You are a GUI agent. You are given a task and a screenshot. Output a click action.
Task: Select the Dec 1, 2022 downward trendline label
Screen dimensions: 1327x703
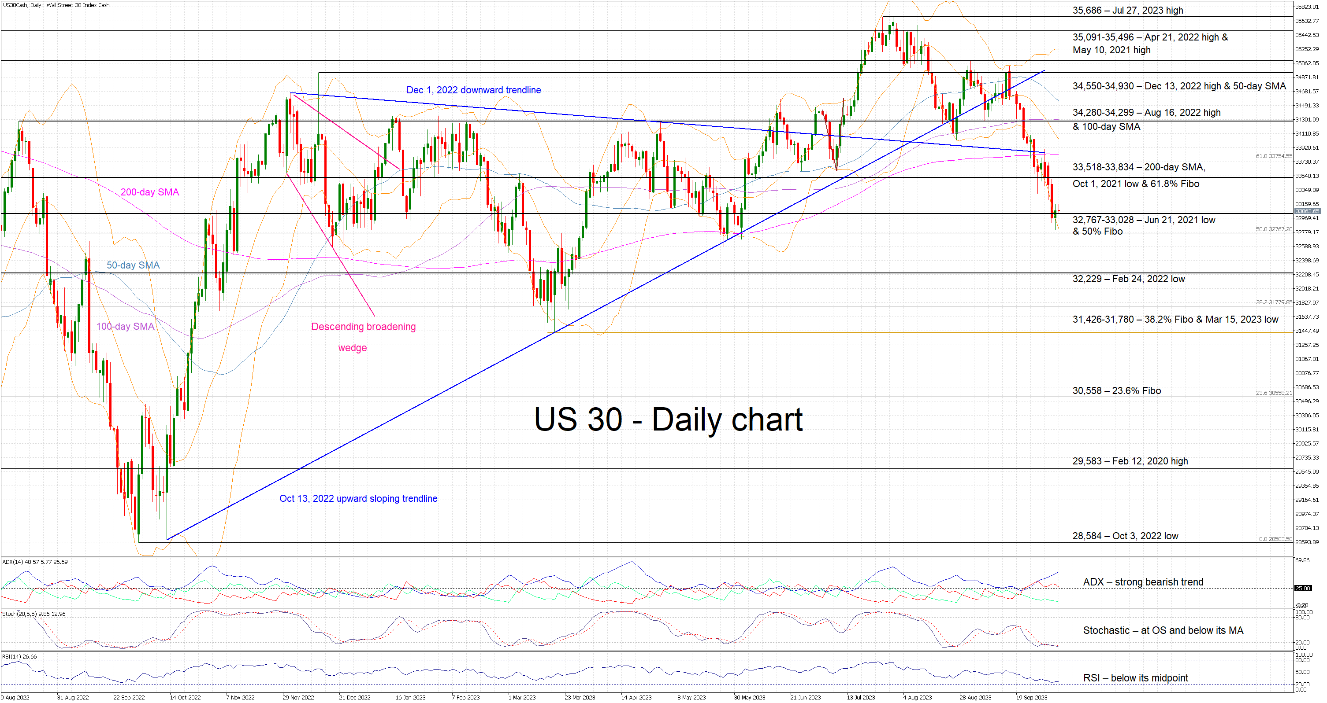coord(473,90)
